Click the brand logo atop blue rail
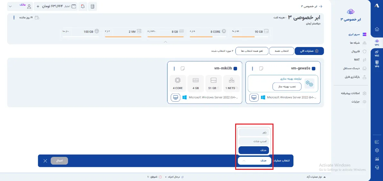This screenshot has width=383, height=181. [377, 6]
